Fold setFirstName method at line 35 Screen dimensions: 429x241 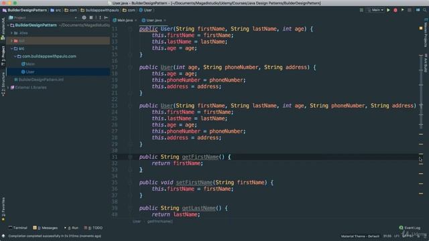pos(130,183)
